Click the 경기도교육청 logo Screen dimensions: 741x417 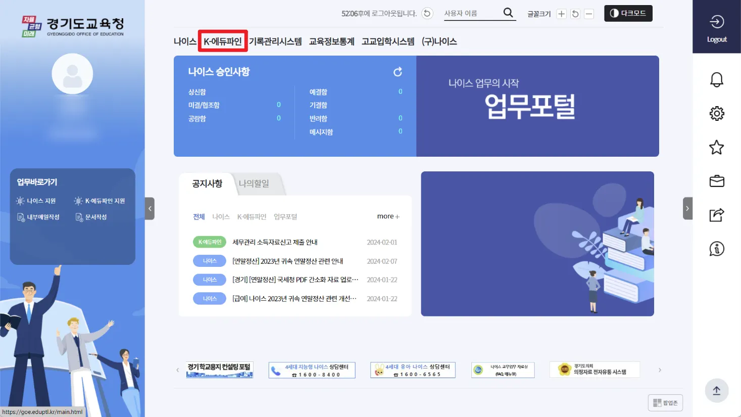[73, 26]
